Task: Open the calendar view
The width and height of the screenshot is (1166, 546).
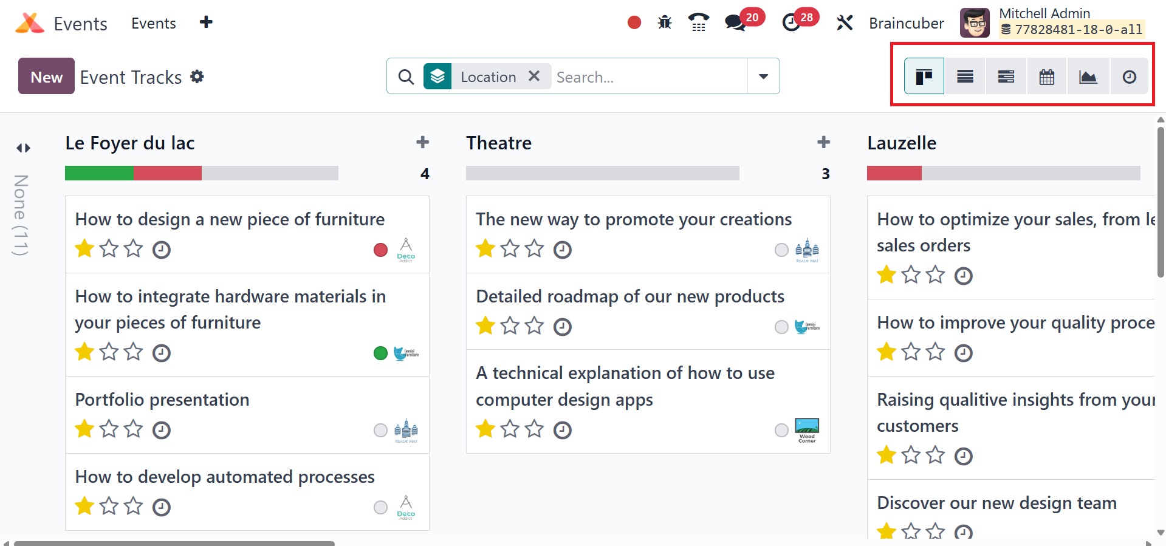Action: [1046, 77]
